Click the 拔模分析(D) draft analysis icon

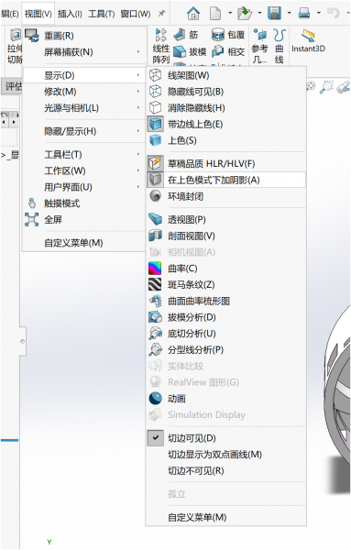[x=155, y=317]
